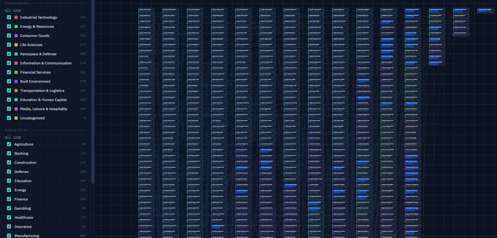Disable the Construction industry checkbox

click(x=9, y=163)
